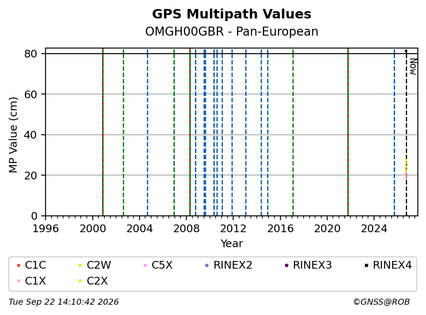Click the RINEX3 purple legend dot
The width and height of the screenshot is (426, 315).
tap(286, 265)
